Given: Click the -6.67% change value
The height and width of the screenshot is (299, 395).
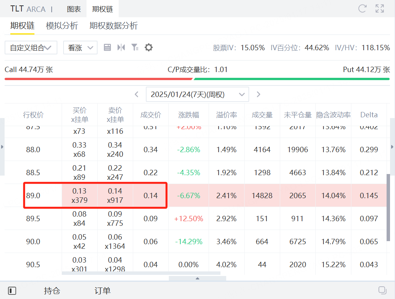Looking at the screenshot, I should click(x=189, y=195).
